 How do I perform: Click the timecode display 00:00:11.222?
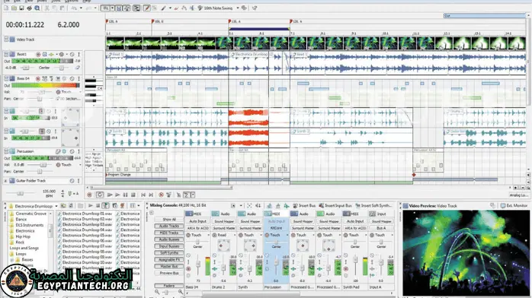coord(24,24)
